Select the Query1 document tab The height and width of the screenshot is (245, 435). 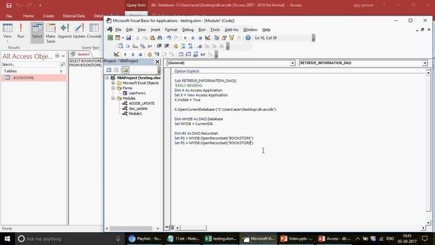coord(80,54)
